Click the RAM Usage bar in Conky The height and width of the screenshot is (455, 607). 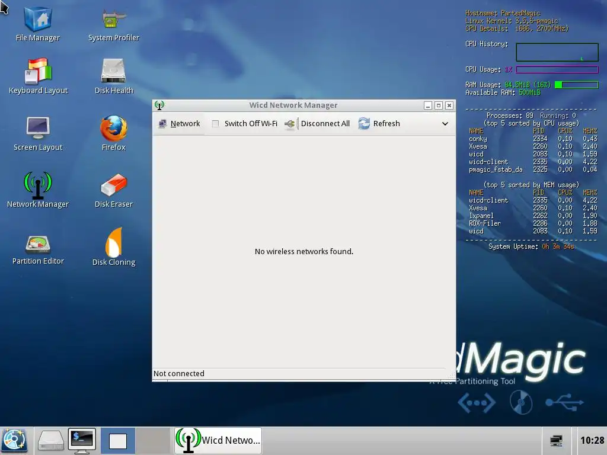tap(576, 85)
